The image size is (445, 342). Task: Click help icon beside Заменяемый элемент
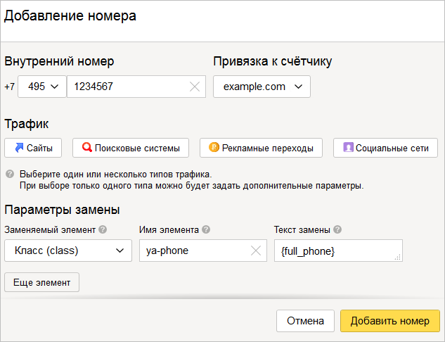[103, 229]
